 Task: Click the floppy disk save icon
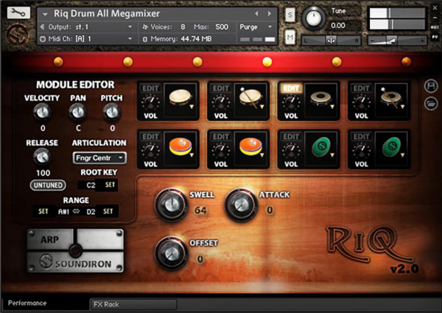pyautogui.click(x=431, y=86)
